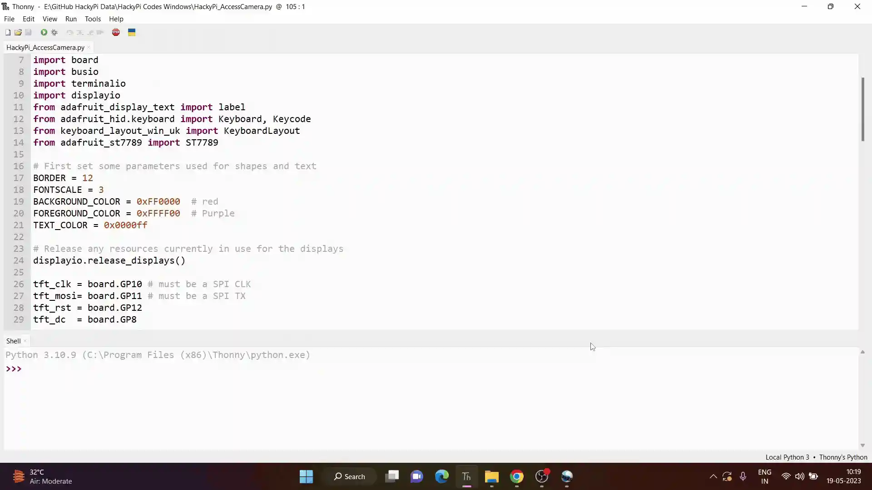The height and width of the screenshot is (490, 872).
Task: Close the Shell panel tab
Action: pyautogui.click(x=25, y=341)
